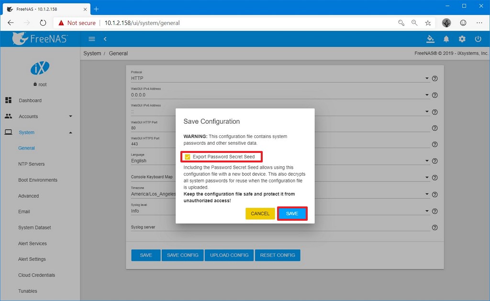This screenshot has height=301, width=490.
Task: Uncheck Export Password Secret Seed checkbox
Action: tap(188, 157)
